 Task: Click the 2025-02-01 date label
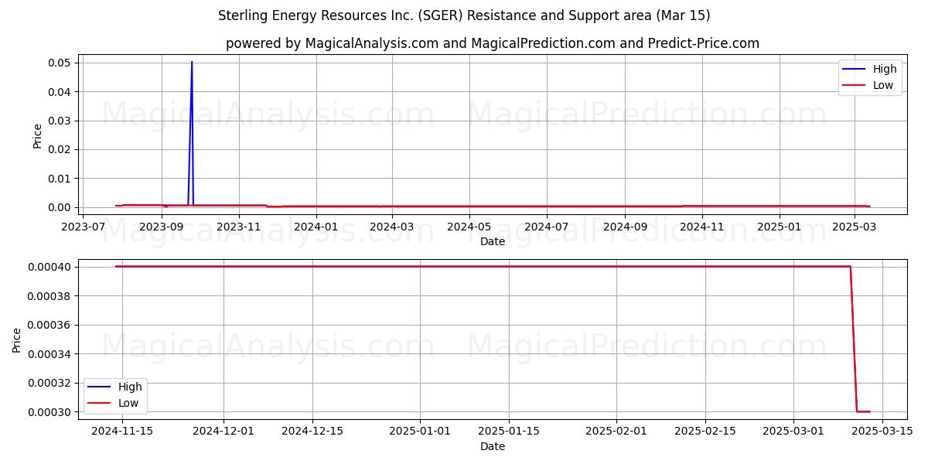(616, 432)
